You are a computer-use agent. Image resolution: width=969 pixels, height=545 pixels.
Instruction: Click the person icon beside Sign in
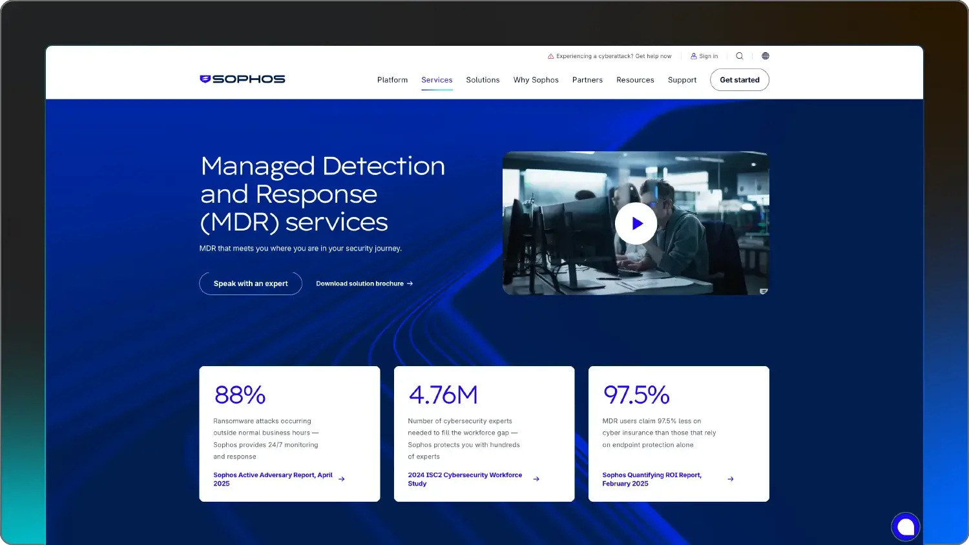pos(693,56)
